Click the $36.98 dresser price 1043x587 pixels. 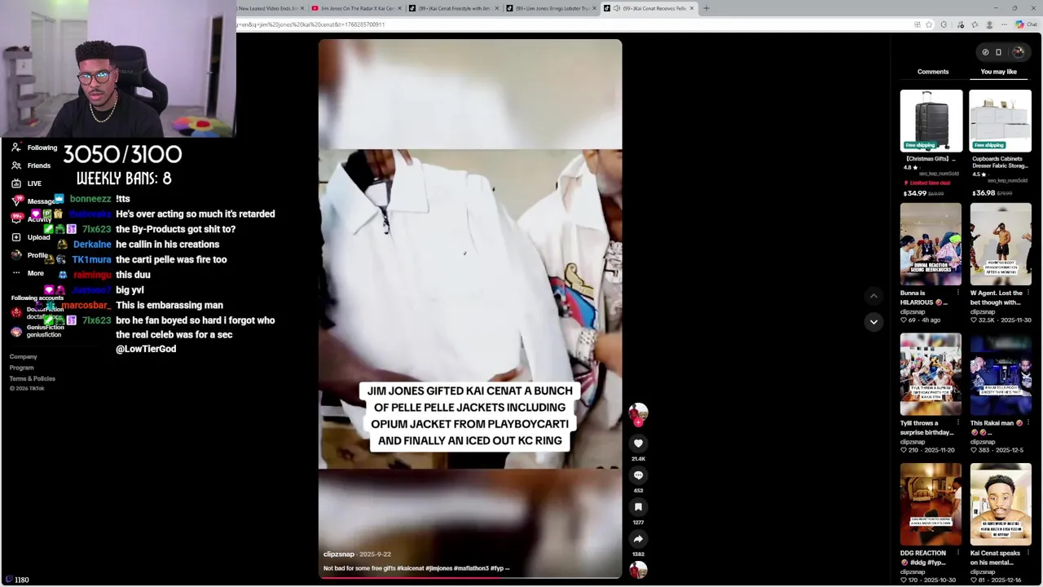click(x=984, y=193)
